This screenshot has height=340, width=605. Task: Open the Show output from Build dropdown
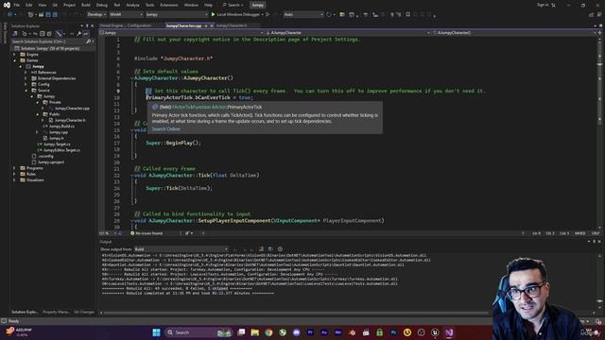tap(181, 249)
